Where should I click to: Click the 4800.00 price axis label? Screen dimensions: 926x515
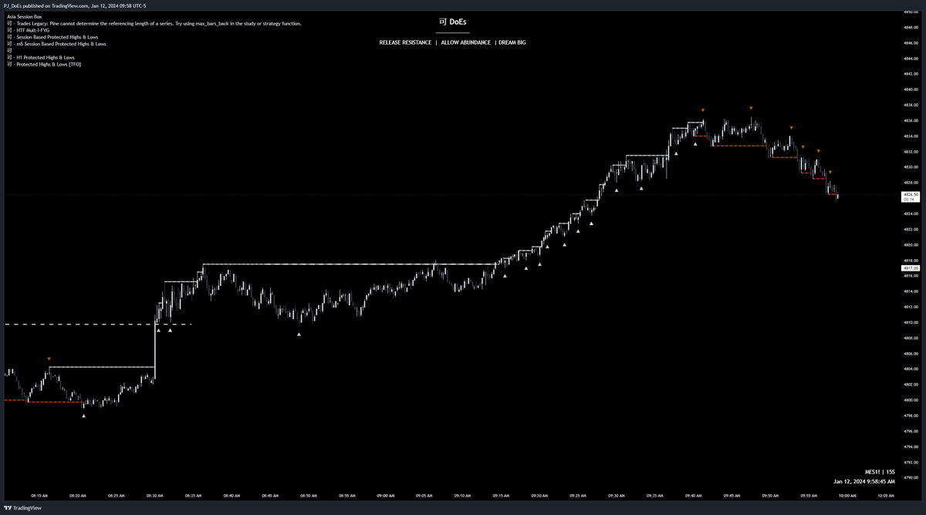(x=910, y=400)
